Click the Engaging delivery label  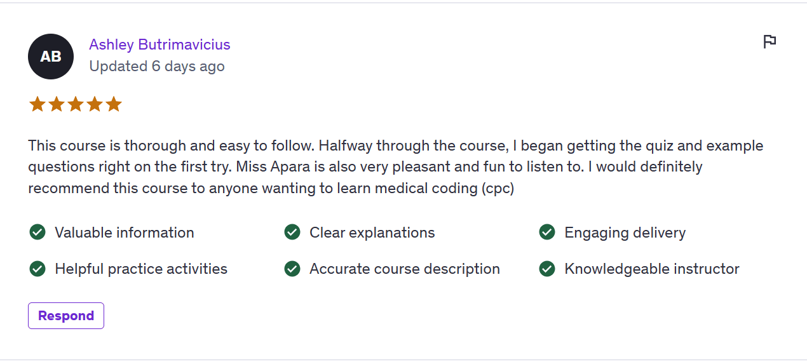[x=625, y=233]
